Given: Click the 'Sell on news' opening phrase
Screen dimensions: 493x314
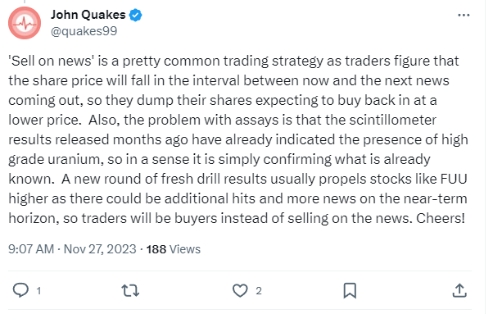Looking at the screenshot, I should pyautogui.click(x=52, y=61).
